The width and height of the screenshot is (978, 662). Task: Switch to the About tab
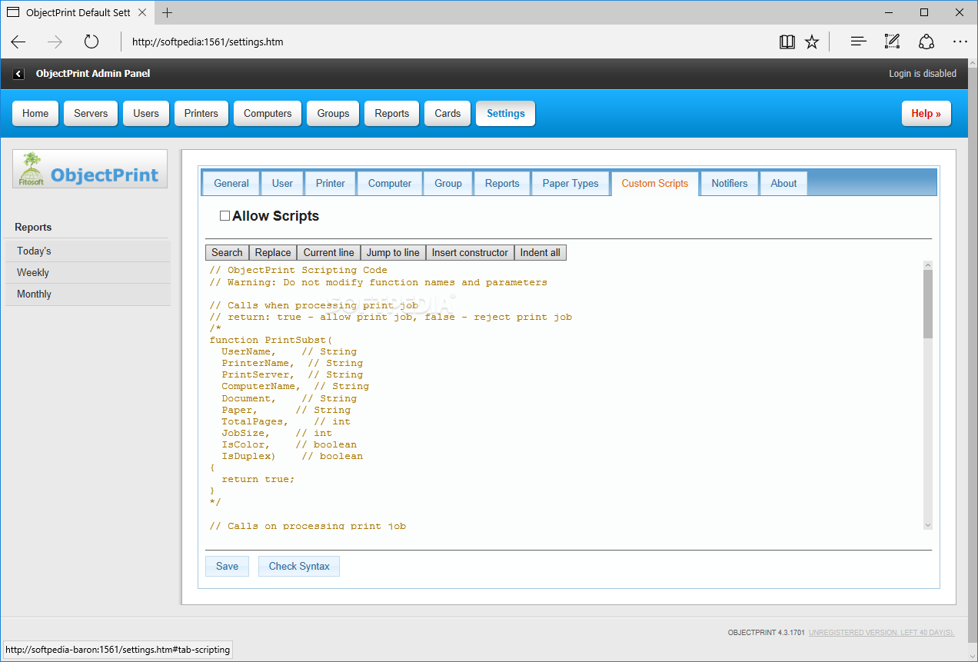[x=783, y=183]
